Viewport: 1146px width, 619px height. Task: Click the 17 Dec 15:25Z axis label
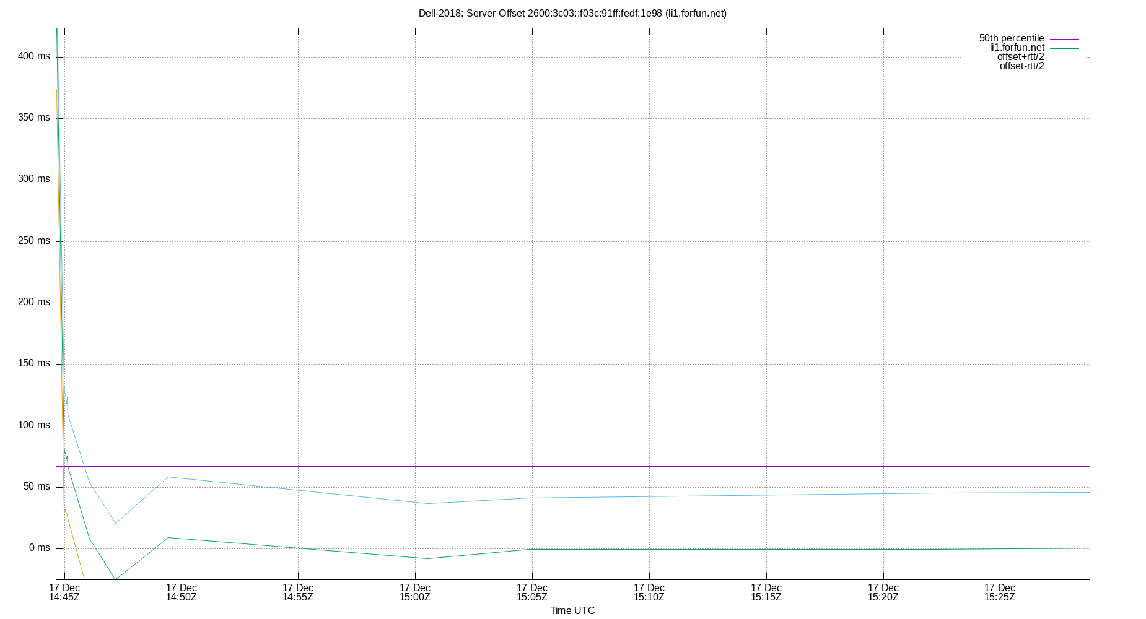pos(999,592)
